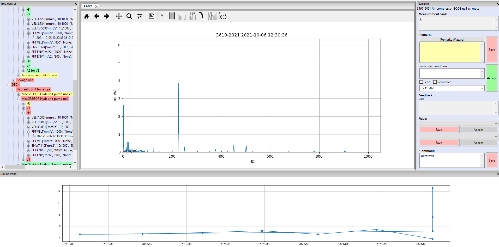Toggle the X-axis rotate tool button
This screenshot has width=499, height=247.
click(223, 16)
